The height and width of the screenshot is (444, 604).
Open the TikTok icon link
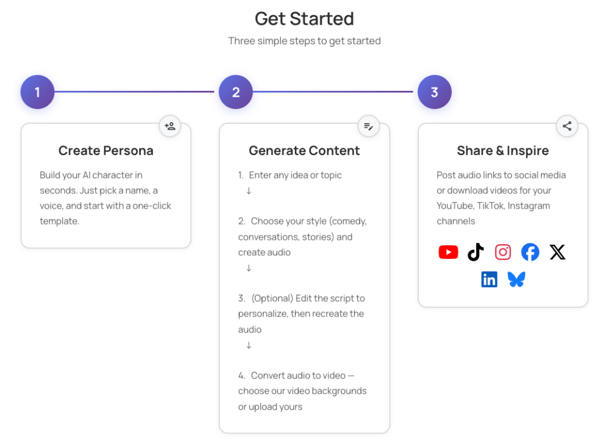point(475,252)
